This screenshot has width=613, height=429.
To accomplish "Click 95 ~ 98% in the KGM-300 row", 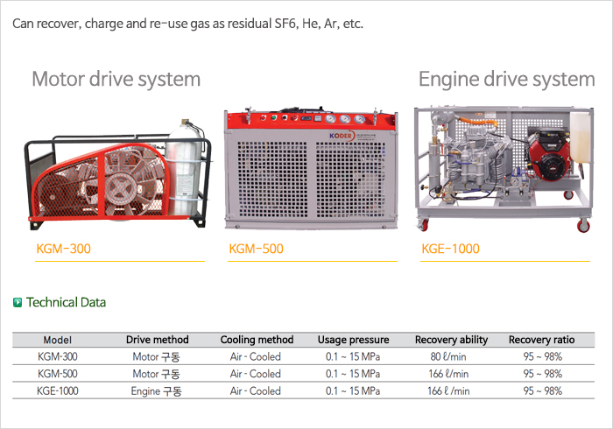I will coord(543,356).
